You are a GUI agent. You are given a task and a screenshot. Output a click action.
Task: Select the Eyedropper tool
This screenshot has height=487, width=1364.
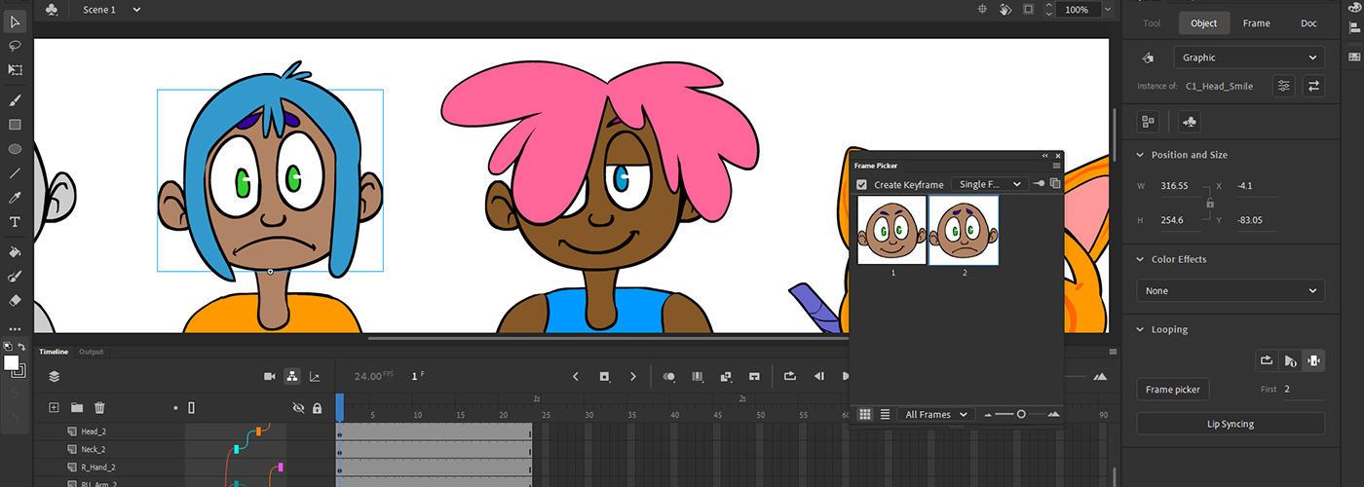tap(16, 198)
